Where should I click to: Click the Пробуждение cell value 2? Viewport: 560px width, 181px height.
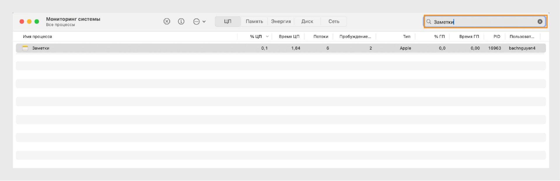371,48
